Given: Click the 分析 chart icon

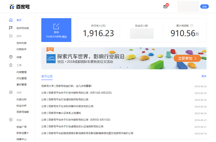Looking at the screenshot, I should pos(11,92).
